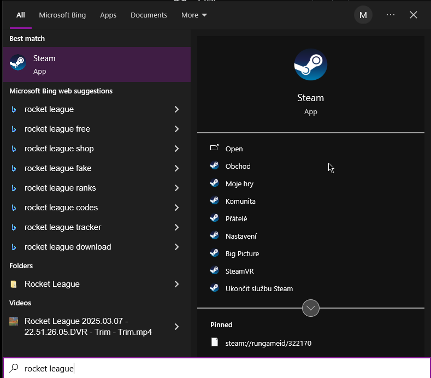Launch Big Picture from Steam actions
This screenshot has width=431, height=378.
[242, 253]
